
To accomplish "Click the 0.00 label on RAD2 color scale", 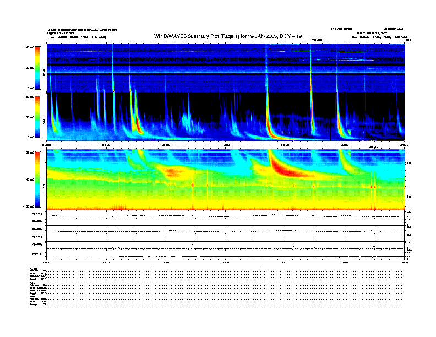I will coord(31,88).
